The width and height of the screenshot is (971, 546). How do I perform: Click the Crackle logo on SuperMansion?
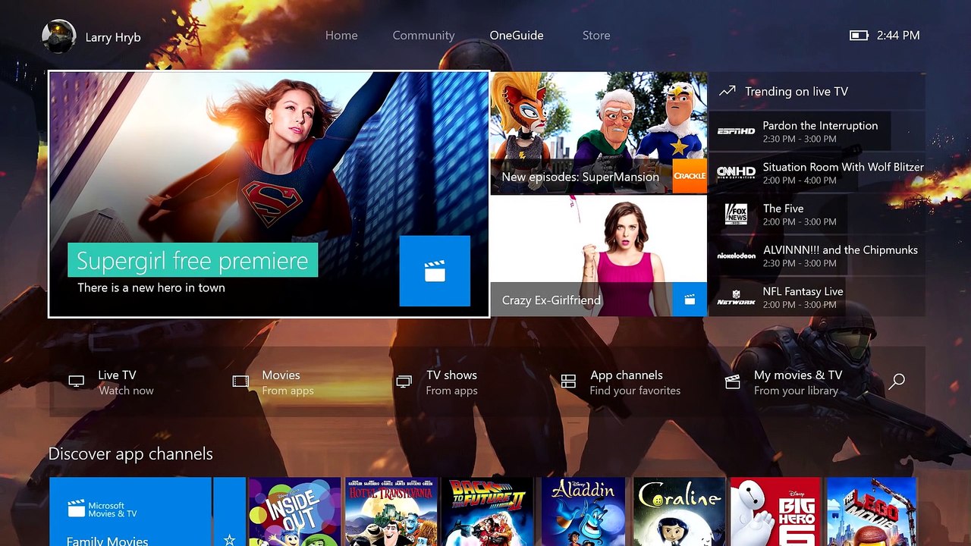coord(690,176)
